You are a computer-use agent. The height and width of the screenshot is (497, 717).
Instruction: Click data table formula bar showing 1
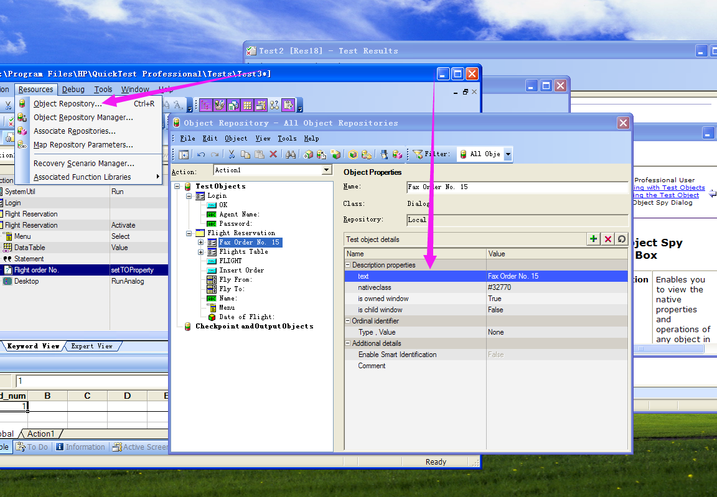pos(91,381)
